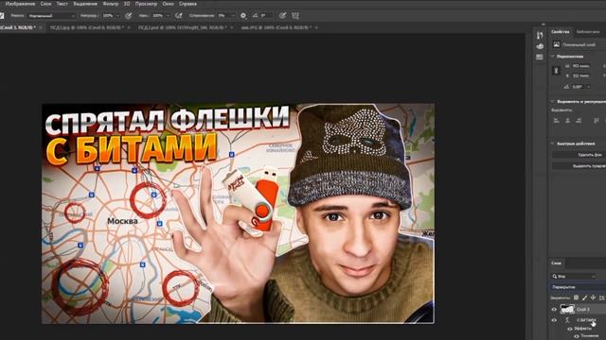Switch to the Библиотеки panel tab
Viewport: 606px width, 340px height.
pyautogui.click(x=588, y=32)
